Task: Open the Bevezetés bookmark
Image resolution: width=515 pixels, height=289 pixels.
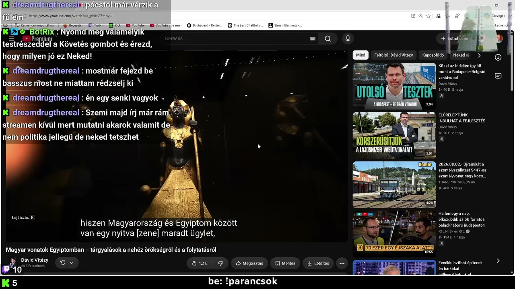Action: (x=73, y=25)
